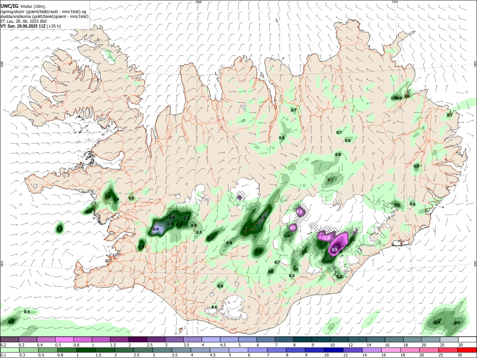Image resolution: width=477 pixels, height=358 pixels.
Task: Click the 3.3 value in the magenta snow area
Action: [334, 249]
